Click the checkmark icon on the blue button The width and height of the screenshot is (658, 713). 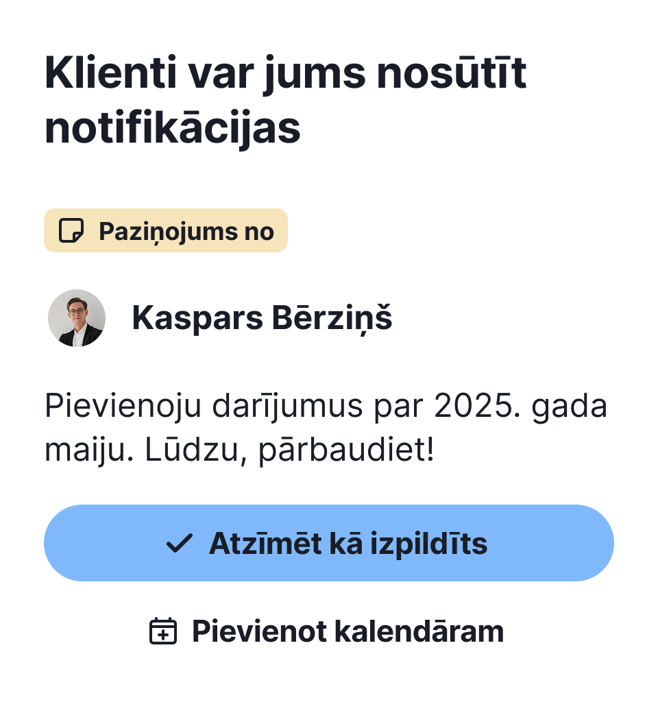pos(180,544)
